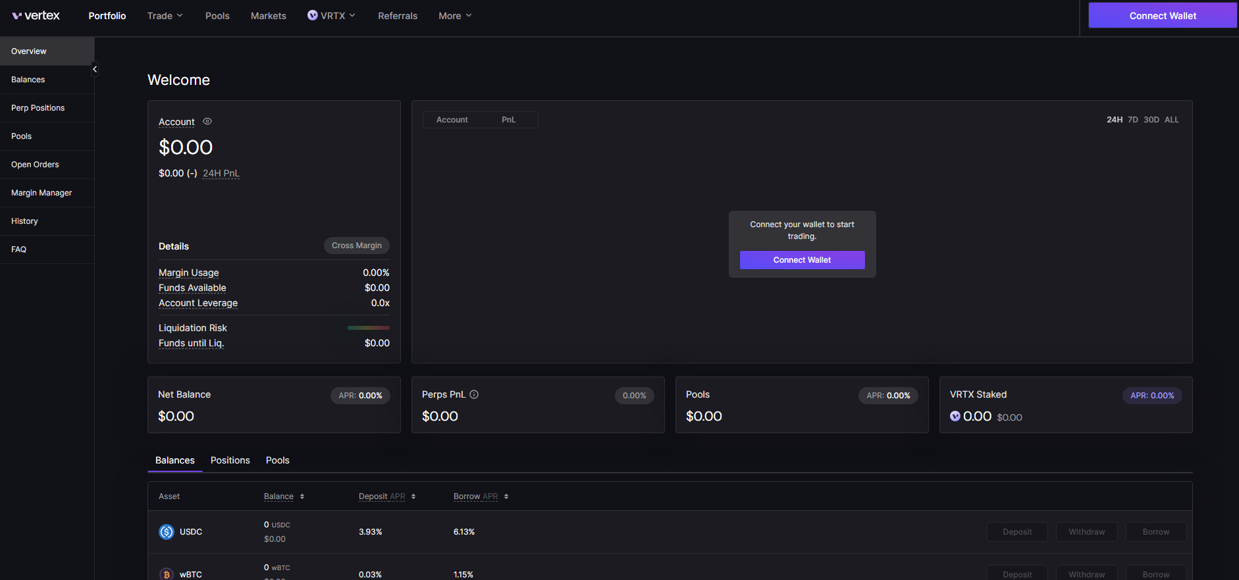1239x580 pixels.
Task: Click 24H PnL label
Action: 221,173
